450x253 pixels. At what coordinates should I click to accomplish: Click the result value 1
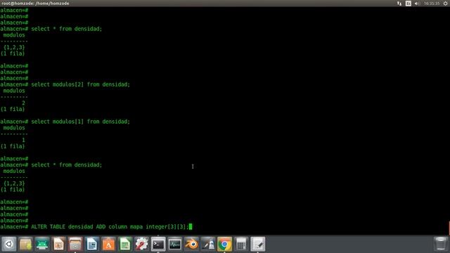pyautogui.click(x=23, y=140)
